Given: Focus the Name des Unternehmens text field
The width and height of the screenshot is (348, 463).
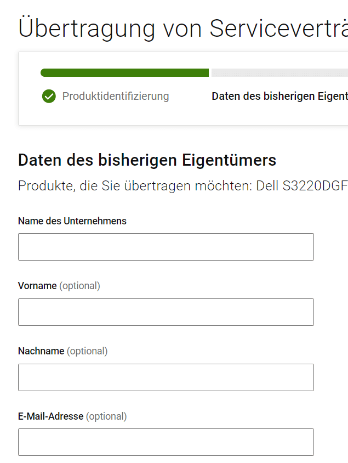Looking at the screenshot, I should (x=166, y=247).
